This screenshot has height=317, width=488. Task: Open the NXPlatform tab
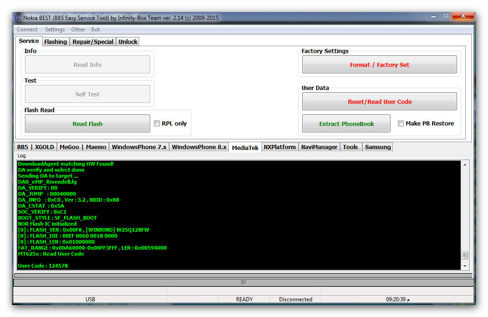pyautogui.click(x=280, y=147)
